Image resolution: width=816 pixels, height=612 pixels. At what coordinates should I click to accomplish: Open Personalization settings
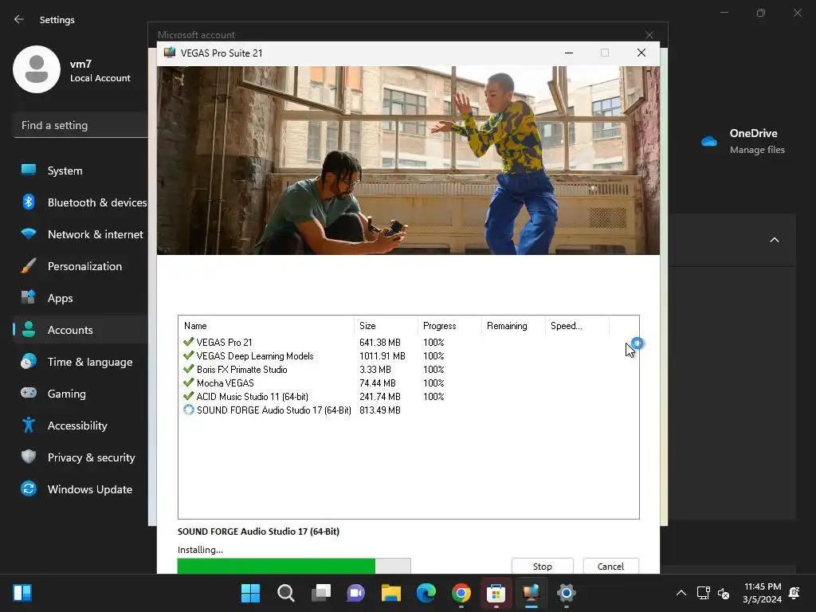[x=80, y=266]
